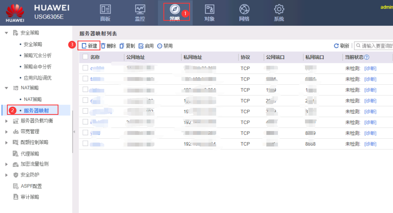The height and width of the screenshot is (213, 393).
Task: Open the 对象 objects icon
Action: tap(209, 10)
